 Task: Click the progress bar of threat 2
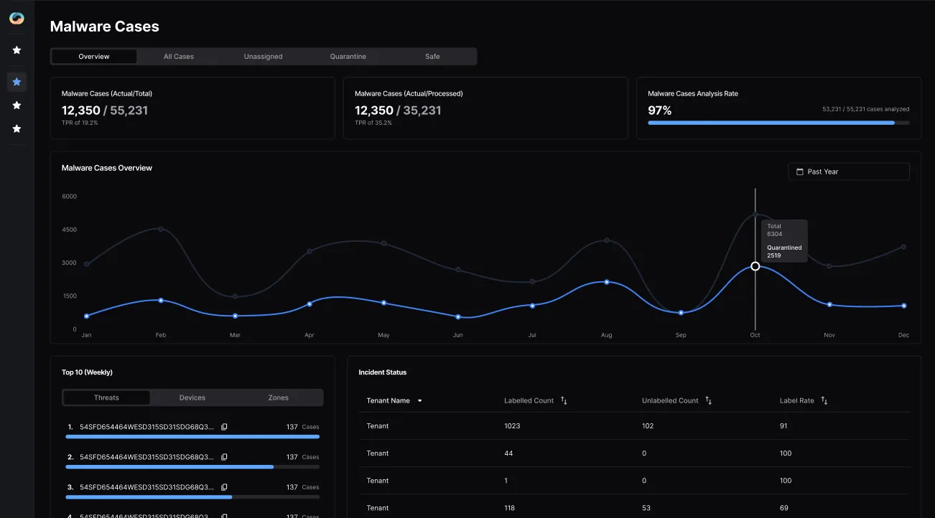coord(192,466)
